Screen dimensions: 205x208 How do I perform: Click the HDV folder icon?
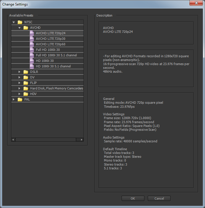click(x=26, y=94)
